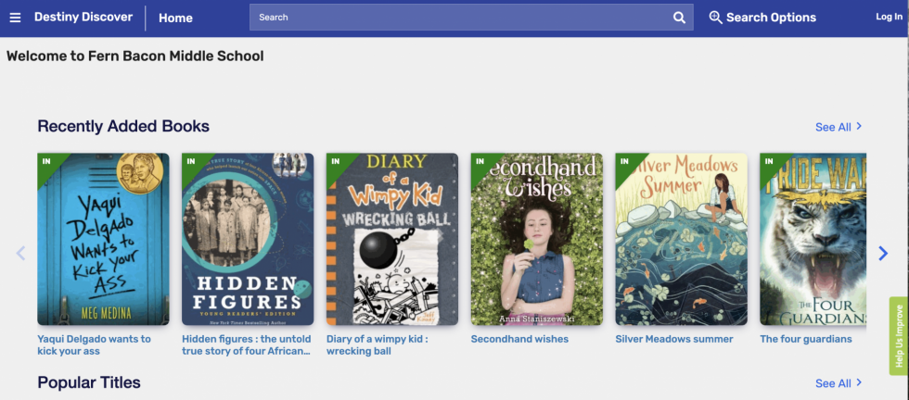Go to next recently added books

883,253
